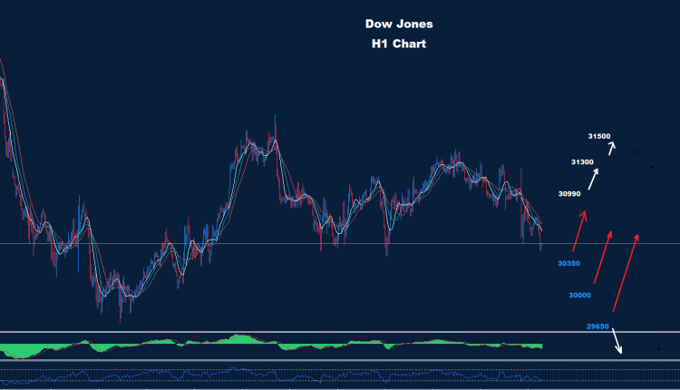Click the "H1 Chart" subtitle text
Screen dimensions: 680x390
[399, 44]
